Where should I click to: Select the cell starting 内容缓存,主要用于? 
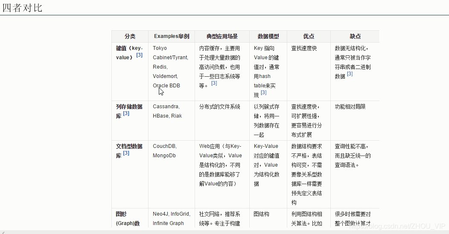(x=222, y=72)
